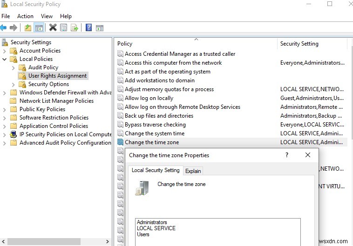Image resolution: width=353 pixels, height=246 pixels.
Task: Expand the Public Key Policies node
Action: click(4, 110)
